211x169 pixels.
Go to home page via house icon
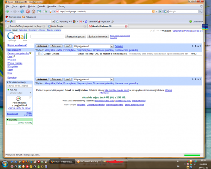coord(33,11)
